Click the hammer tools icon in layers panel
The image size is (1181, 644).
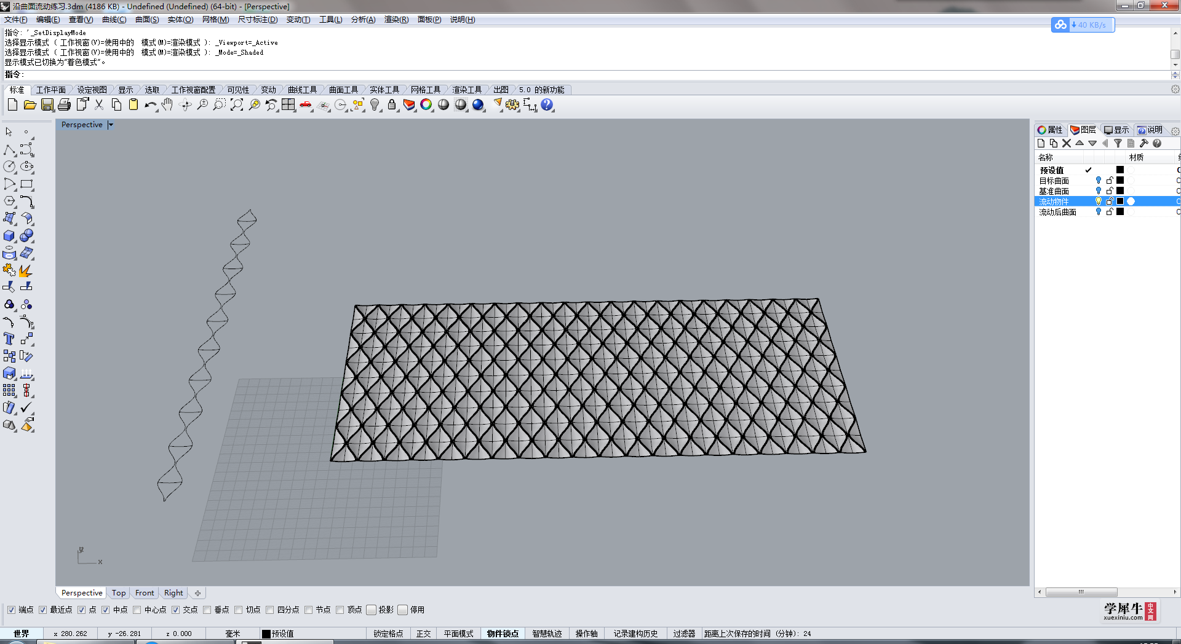[1144, 143]
